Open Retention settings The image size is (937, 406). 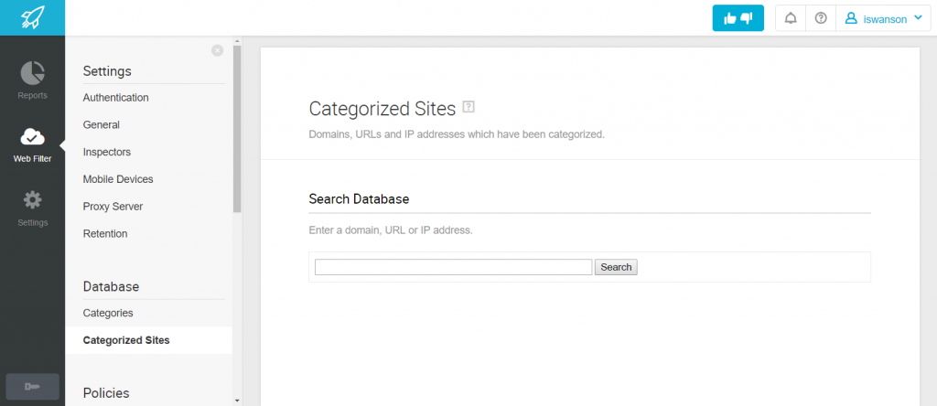click(105, 234)
